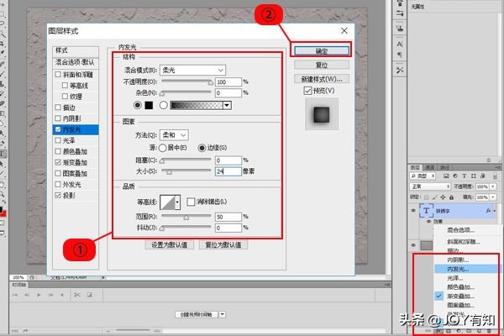Delete layer trash icon

[489, 330]
